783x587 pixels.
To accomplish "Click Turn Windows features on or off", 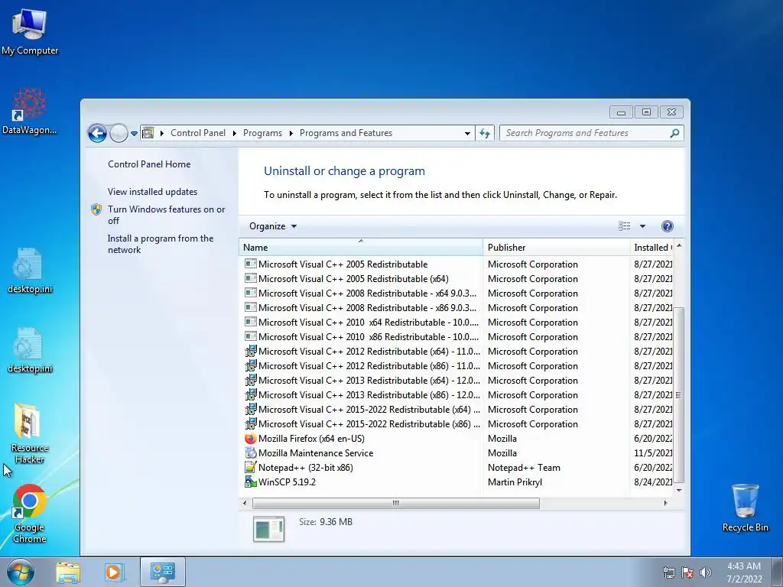I will [166, 215].
